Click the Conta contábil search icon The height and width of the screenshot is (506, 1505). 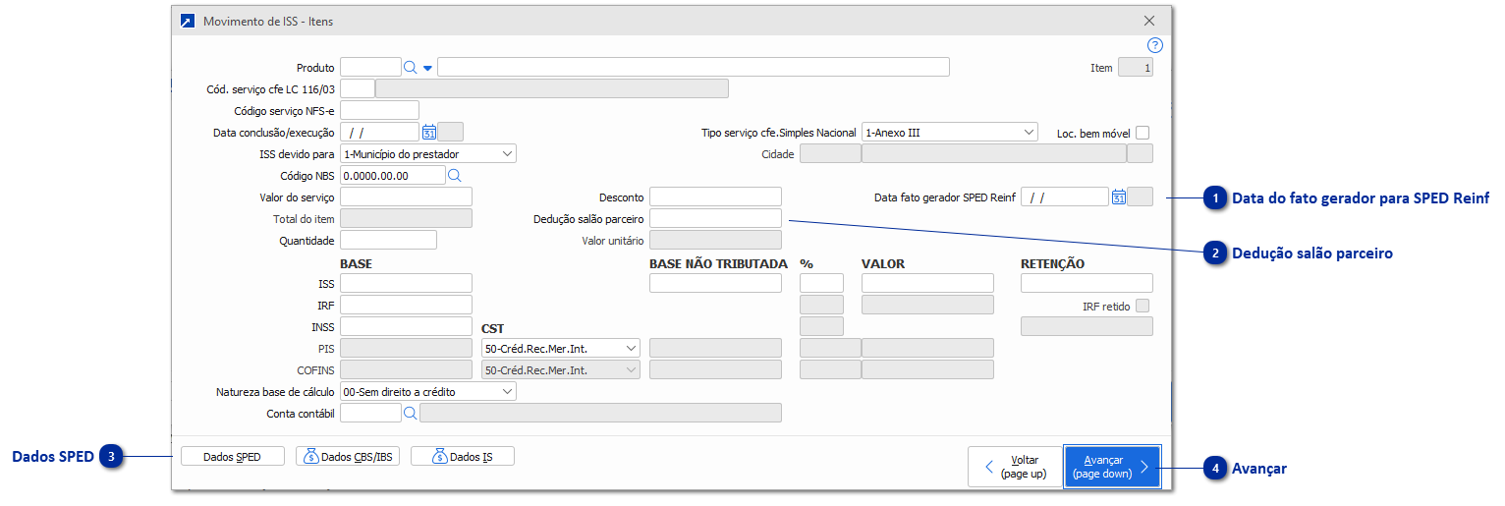pyautogui.click(x=410, y=414)
